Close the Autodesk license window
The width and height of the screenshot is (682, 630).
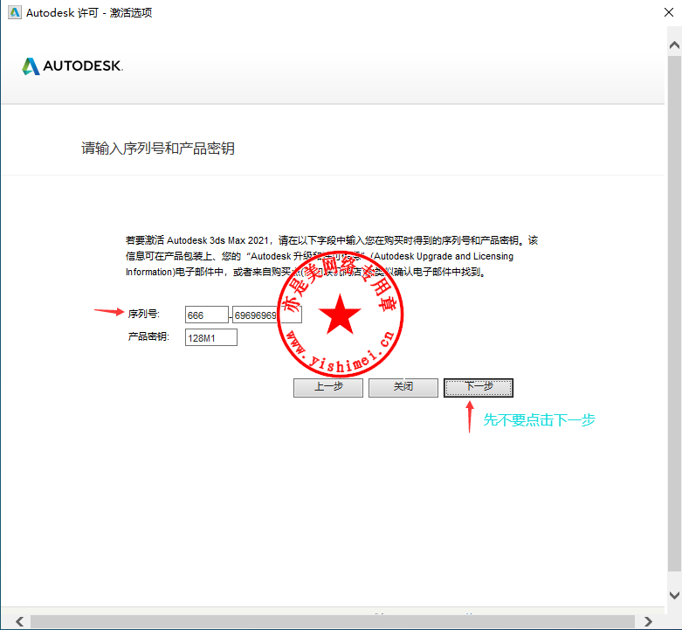[x=669, y=12]
